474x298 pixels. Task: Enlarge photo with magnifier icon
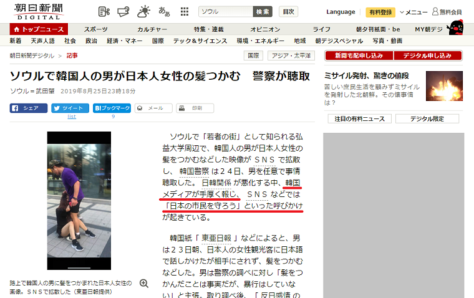(144, 283)
